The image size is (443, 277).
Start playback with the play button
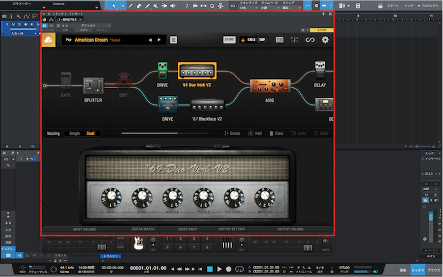tap(220, 269)
